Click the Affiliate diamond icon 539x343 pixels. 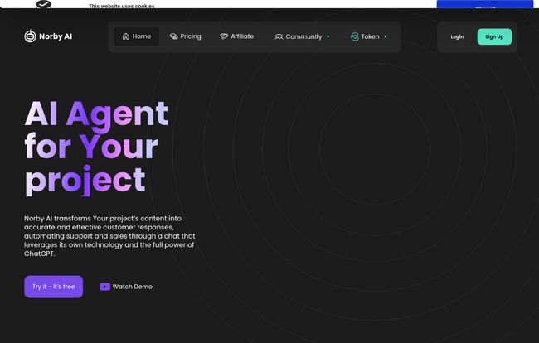[224, 36]
